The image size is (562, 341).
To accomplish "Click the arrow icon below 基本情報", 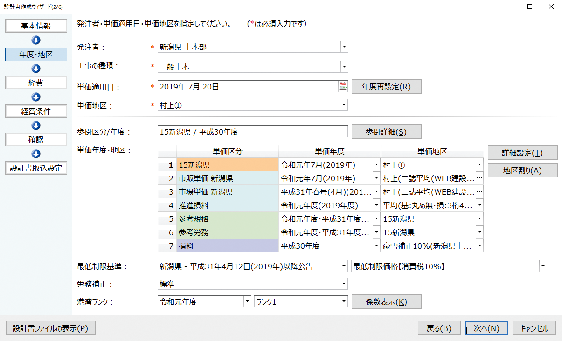I will click(x=36, y=40).
